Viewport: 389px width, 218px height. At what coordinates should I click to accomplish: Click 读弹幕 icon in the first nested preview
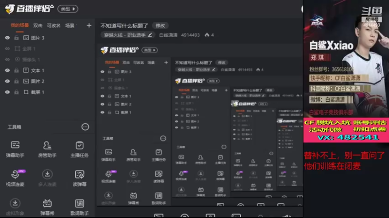tap(159, 174)
